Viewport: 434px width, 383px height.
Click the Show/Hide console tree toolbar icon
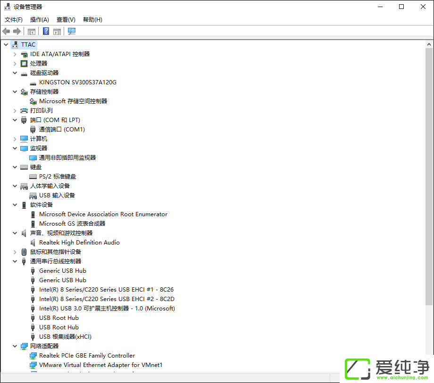point(31,31)
